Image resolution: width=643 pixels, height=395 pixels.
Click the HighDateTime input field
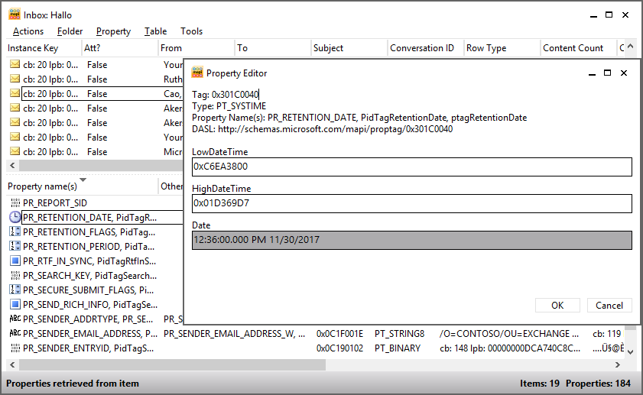(411, 203)
